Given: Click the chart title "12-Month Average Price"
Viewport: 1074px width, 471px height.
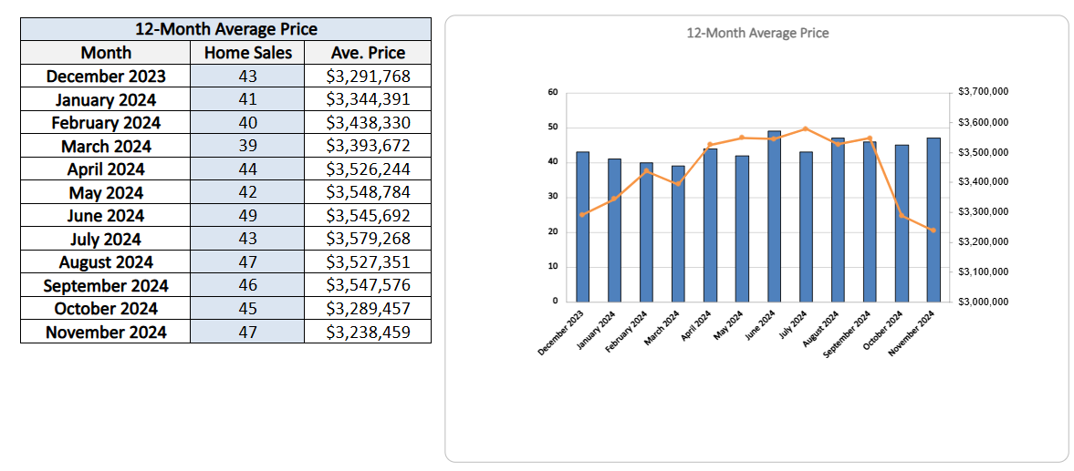Looking at the screenshot, I should pyautogui.click(x=757, y=33).
